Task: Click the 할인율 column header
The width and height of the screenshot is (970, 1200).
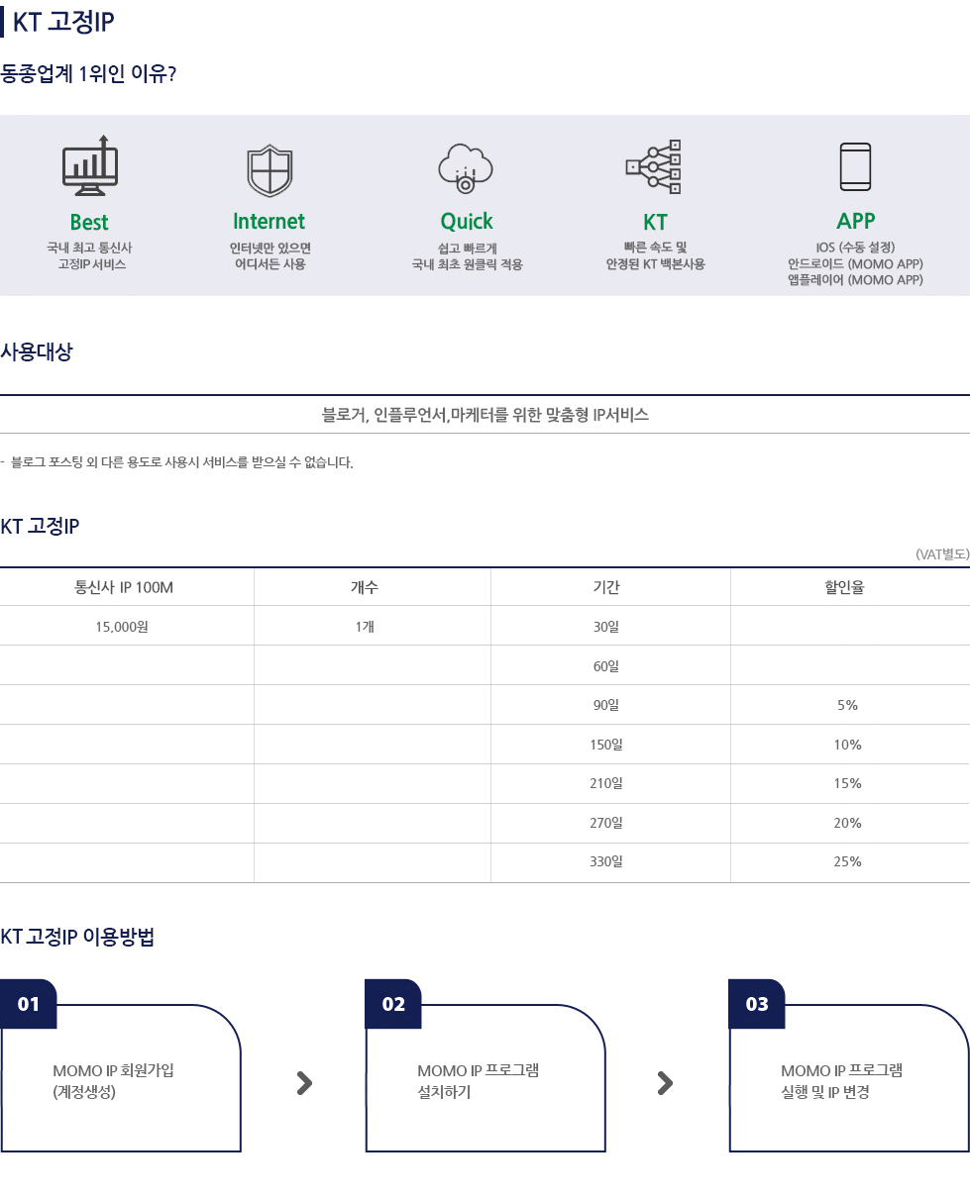Action: tap(845, 587)
